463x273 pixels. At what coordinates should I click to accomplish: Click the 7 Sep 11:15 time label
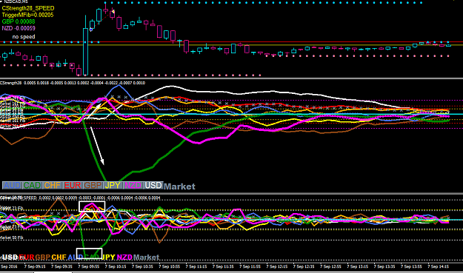click(x=196, y=266)
